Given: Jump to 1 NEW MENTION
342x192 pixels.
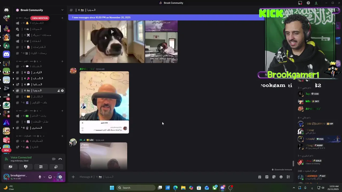Looking at the screenshot, I should coord(40,18).
